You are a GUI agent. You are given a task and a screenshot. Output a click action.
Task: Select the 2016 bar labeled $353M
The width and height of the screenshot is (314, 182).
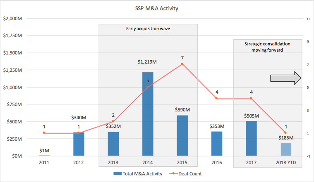pyautogui.click(x=216, y=144)
